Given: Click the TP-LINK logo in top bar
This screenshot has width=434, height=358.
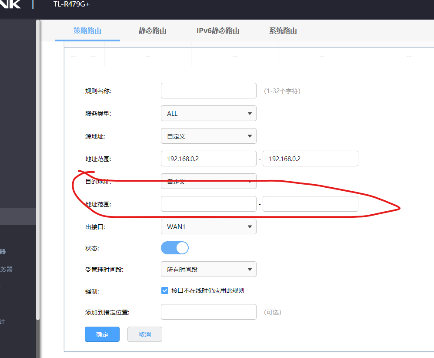Looking at the screenshot, I should [11, 5].
